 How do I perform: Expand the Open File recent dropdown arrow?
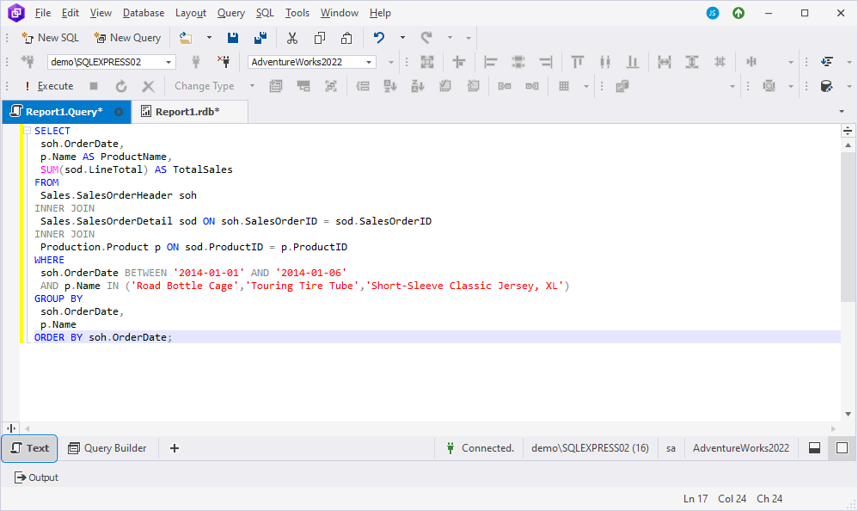[209, 38]
